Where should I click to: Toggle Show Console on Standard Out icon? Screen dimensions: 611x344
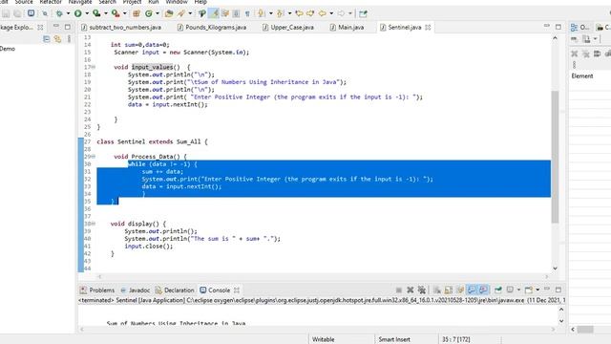472,290
